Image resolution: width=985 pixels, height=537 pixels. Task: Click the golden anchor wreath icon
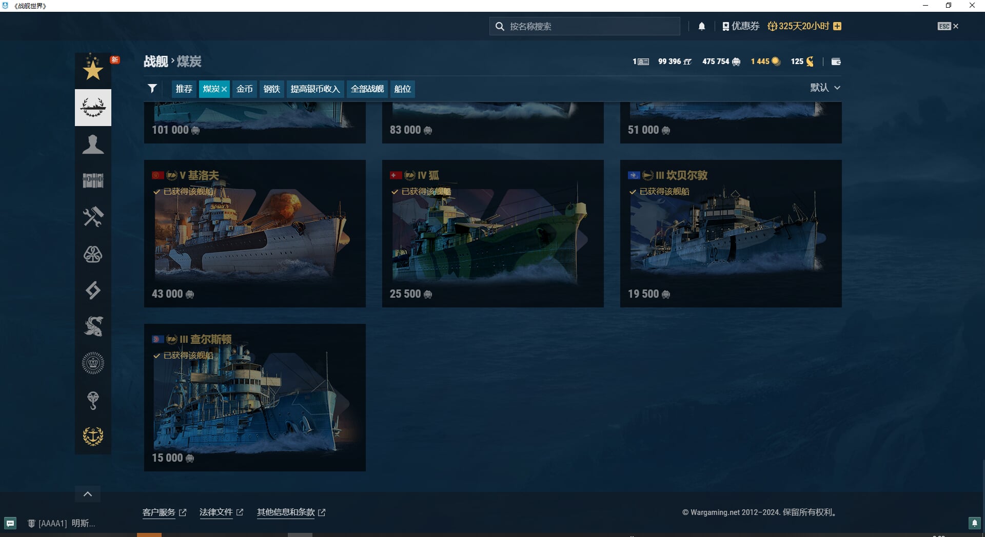[x=93, y=436]
